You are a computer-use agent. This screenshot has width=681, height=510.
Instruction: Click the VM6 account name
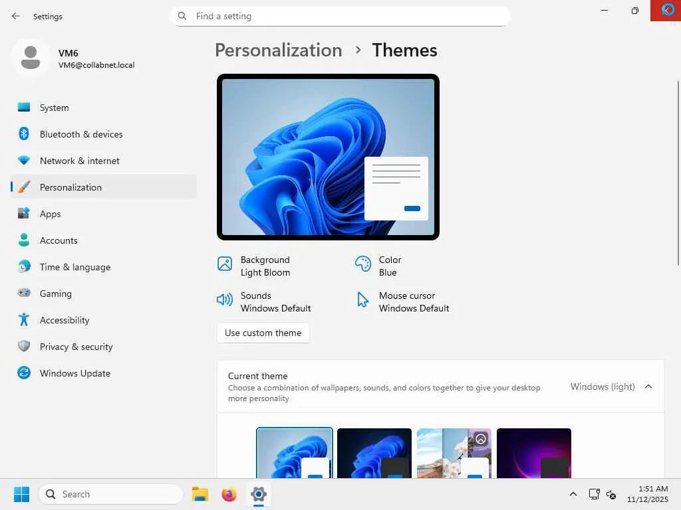tap(68, 53)
